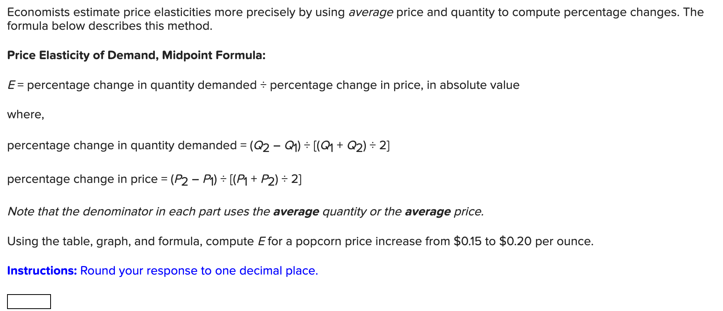Click the bold 'Instructions:' label
The width and height of the screenshot is (723, 311).
coord(42,271)
